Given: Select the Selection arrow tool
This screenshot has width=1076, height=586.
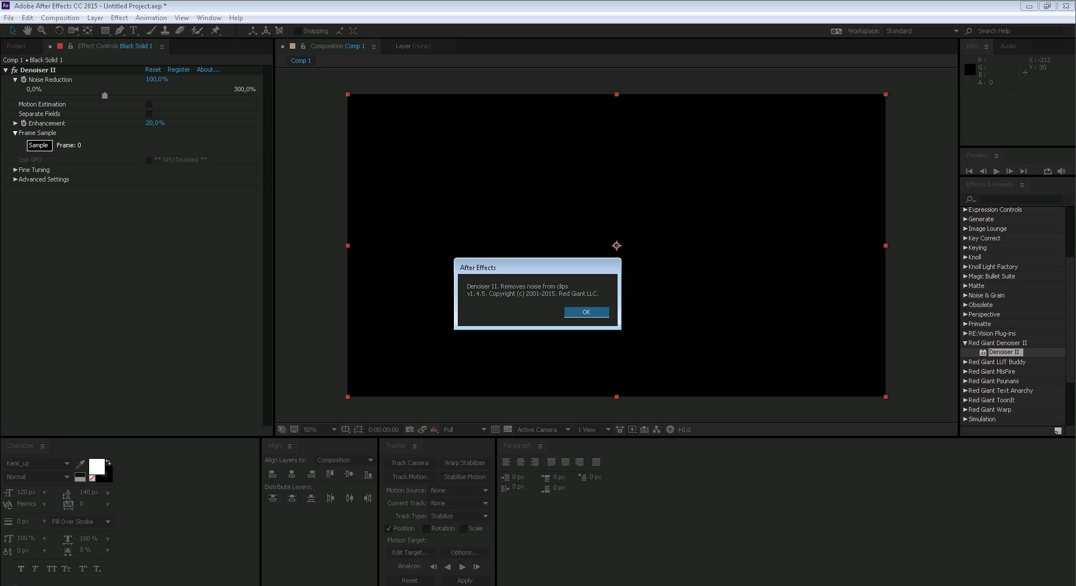Looking at the screenshot, I should coord(13,31).
